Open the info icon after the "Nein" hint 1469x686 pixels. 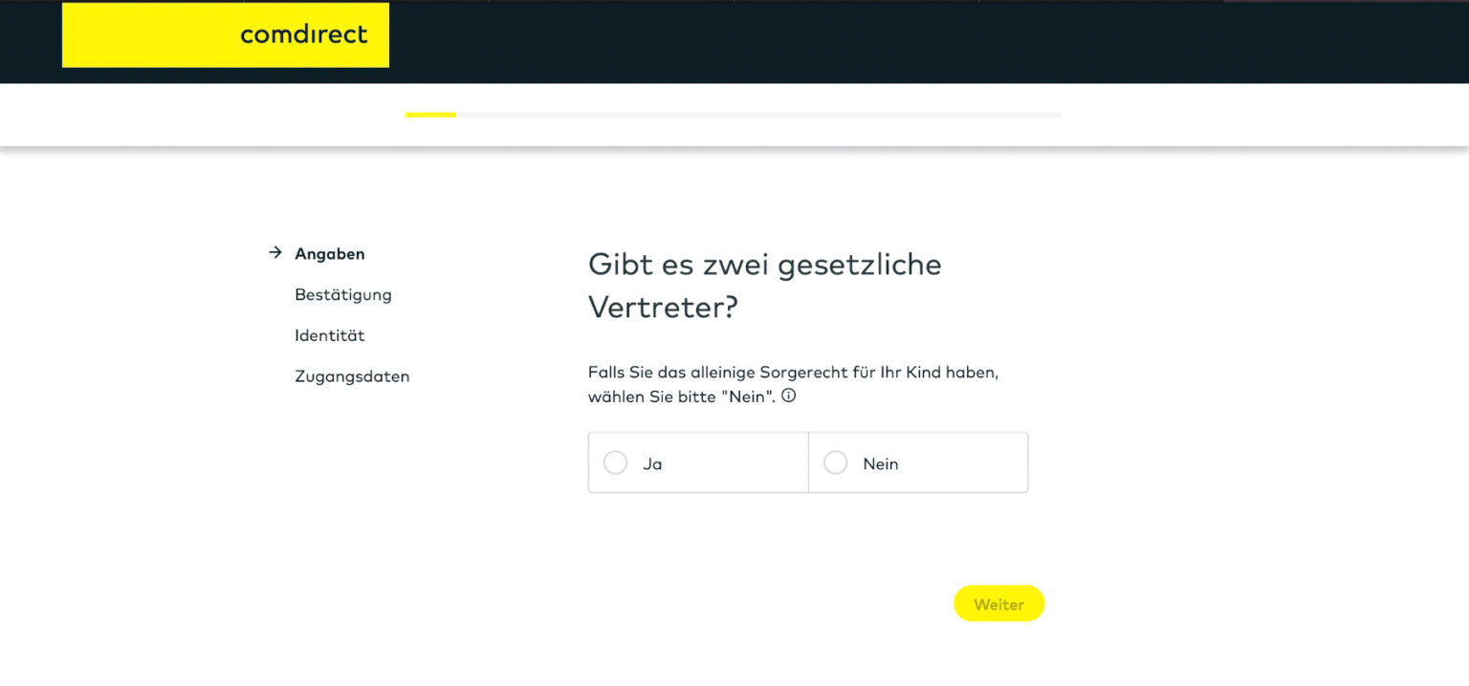click(x=789, y=396)
